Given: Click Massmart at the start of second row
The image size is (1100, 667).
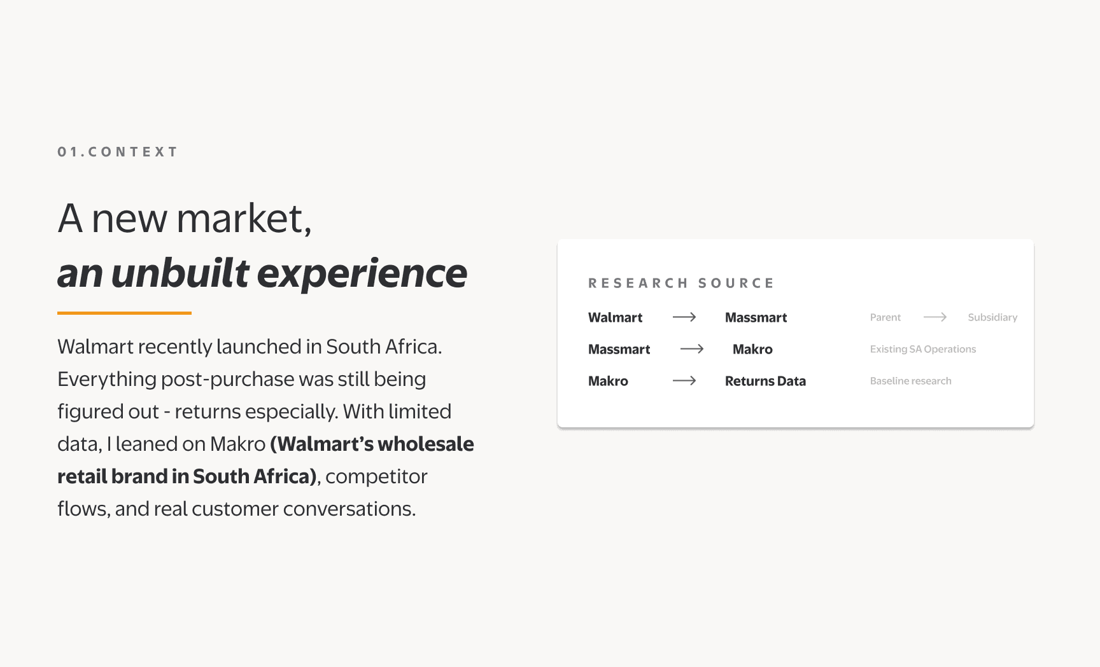Looking at the screenshot, I should tap(619, 349).
